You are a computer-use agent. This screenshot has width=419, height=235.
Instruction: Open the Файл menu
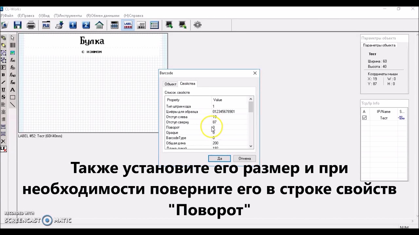pos(7,16)
